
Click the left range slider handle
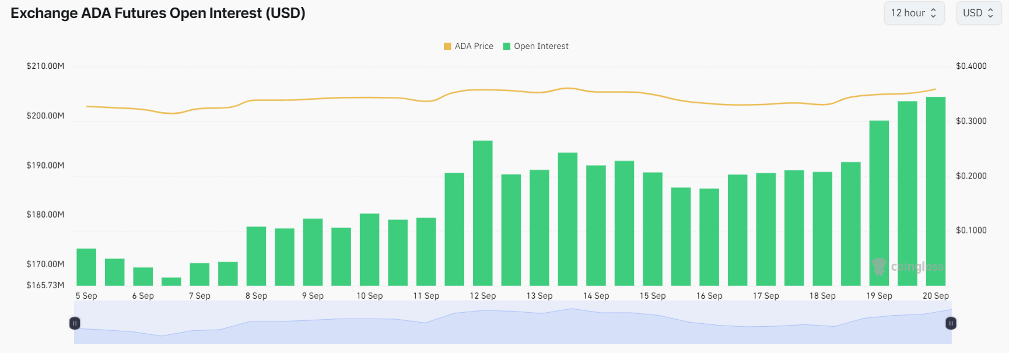75,323
